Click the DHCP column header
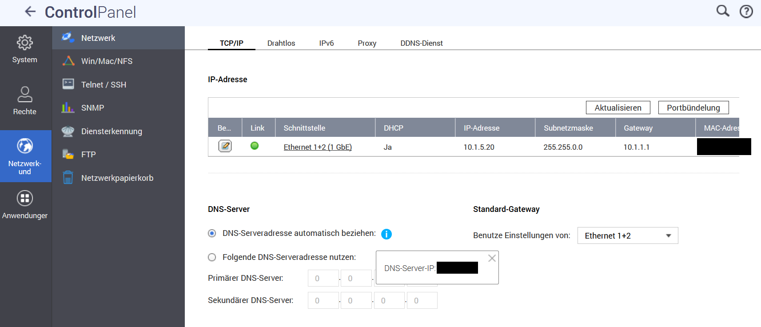 pyautogui.click(x=415, y=128)
